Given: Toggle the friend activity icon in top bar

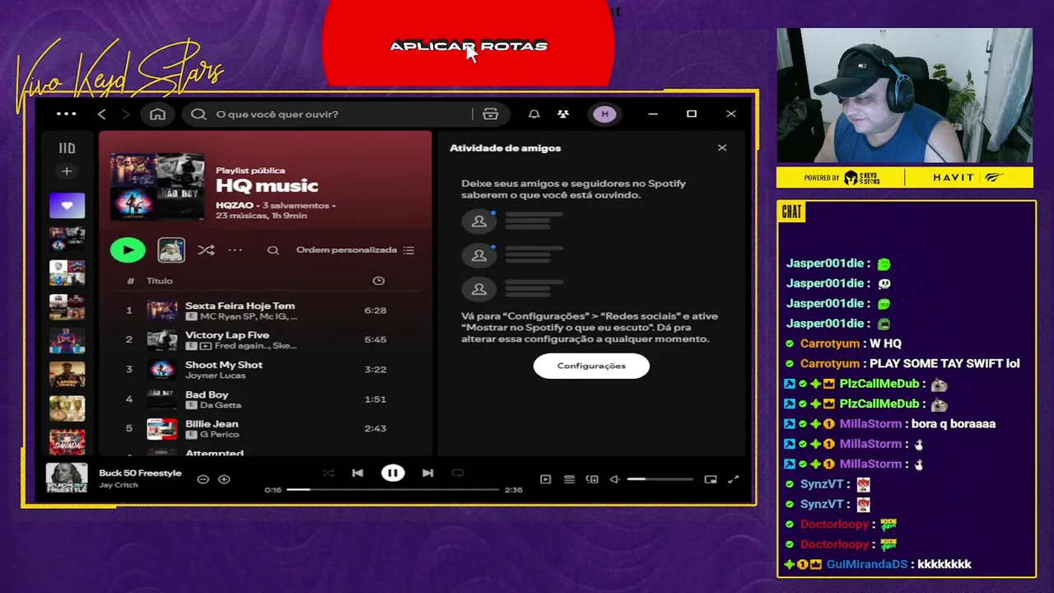Looking at the screenshot, I should [563, 114].
